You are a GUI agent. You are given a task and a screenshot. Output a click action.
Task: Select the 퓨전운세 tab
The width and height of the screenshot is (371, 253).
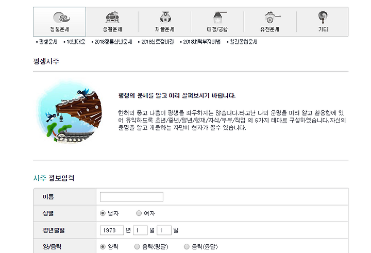[270, 22]
